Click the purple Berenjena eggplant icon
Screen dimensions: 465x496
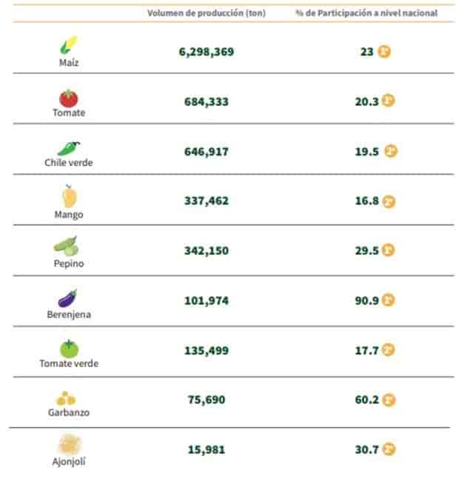(68, 298)
